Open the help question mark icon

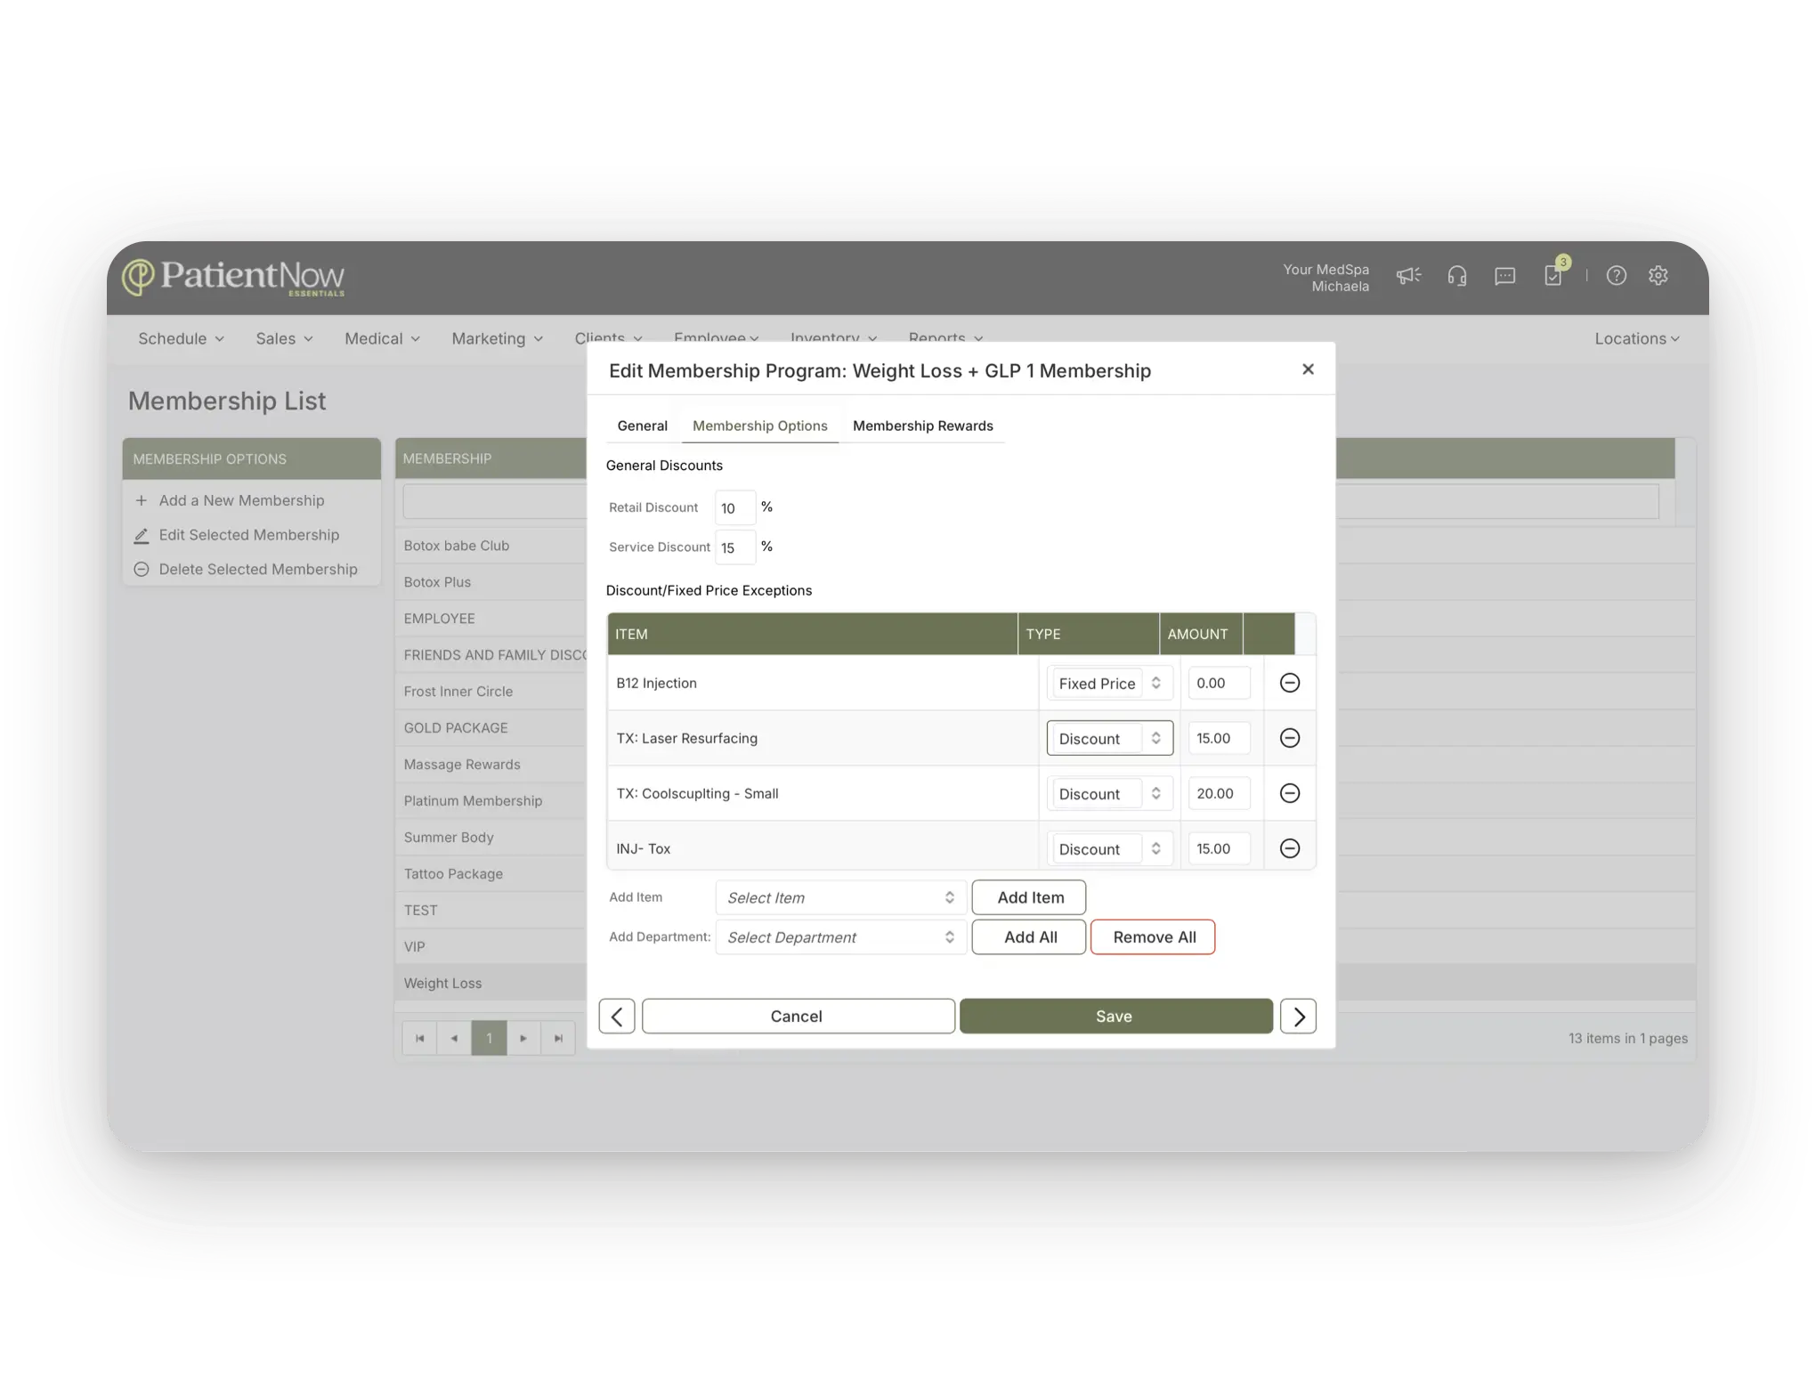point(1617,276)
